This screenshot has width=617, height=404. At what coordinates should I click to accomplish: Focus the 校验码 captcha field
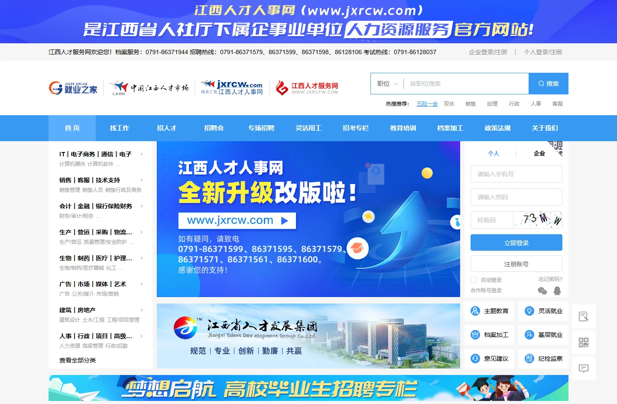[x=492, y=220]
